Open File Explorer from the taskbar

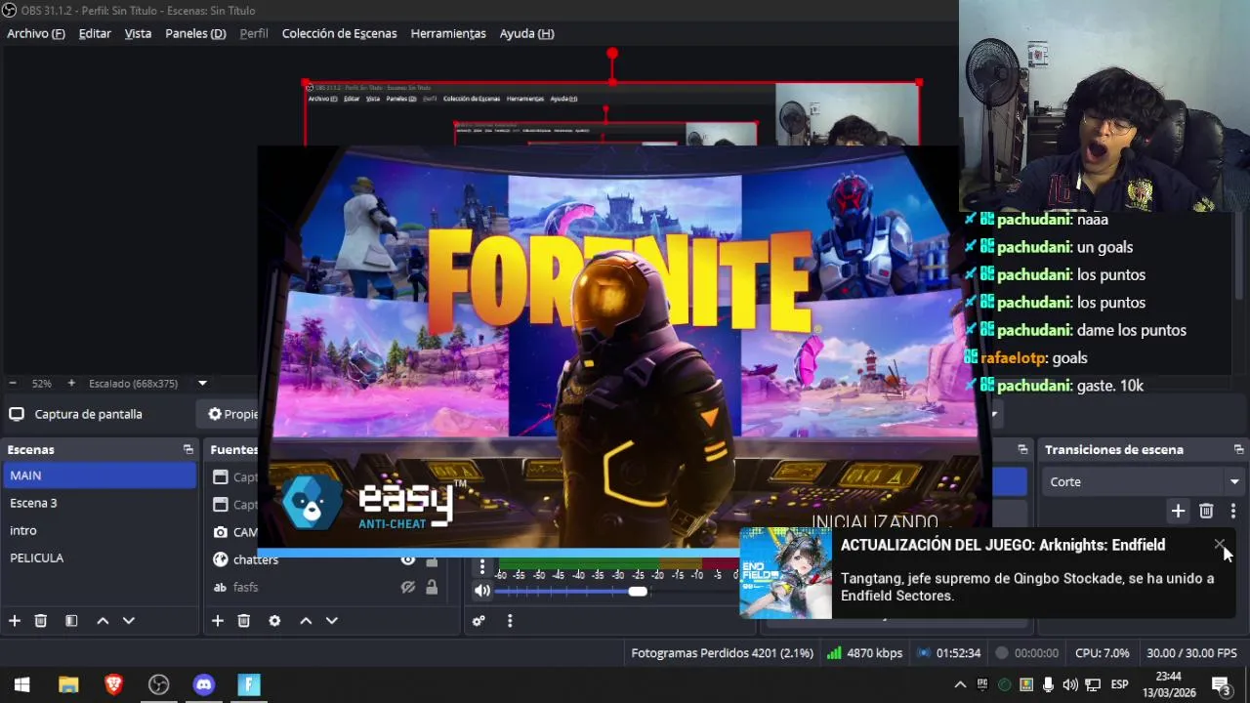tap(68, 684)
